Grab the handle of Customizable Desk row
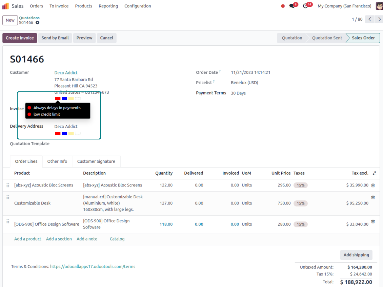 [8, 197]
